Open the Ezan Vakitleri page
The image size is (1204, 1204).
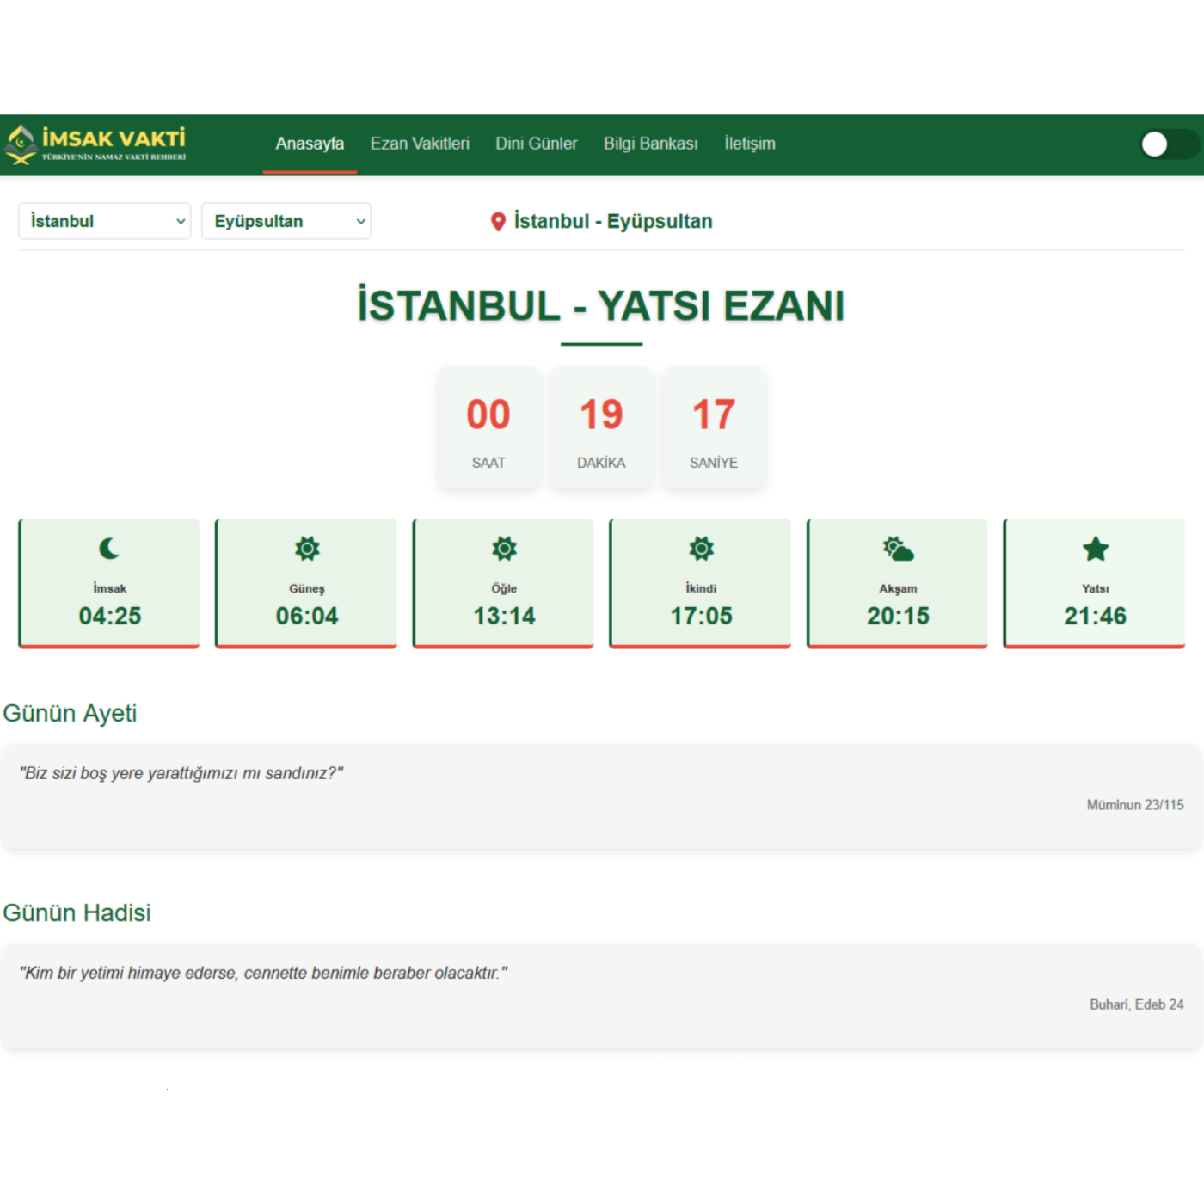click(420, 144)
